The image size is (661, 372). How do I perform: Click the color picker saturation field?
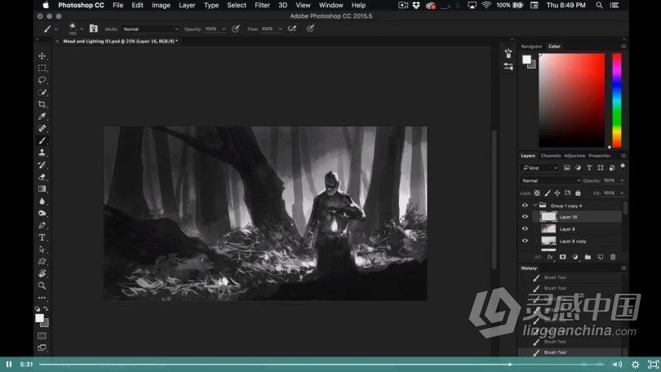point(571,100)
